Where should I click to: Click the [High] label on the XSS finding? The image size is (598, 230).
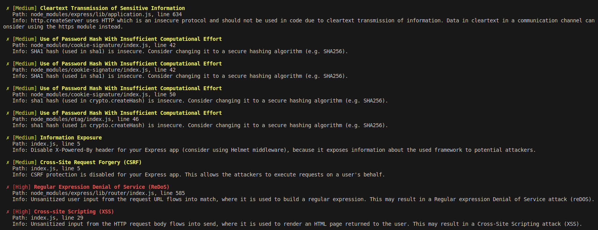(x=22, y=212)
